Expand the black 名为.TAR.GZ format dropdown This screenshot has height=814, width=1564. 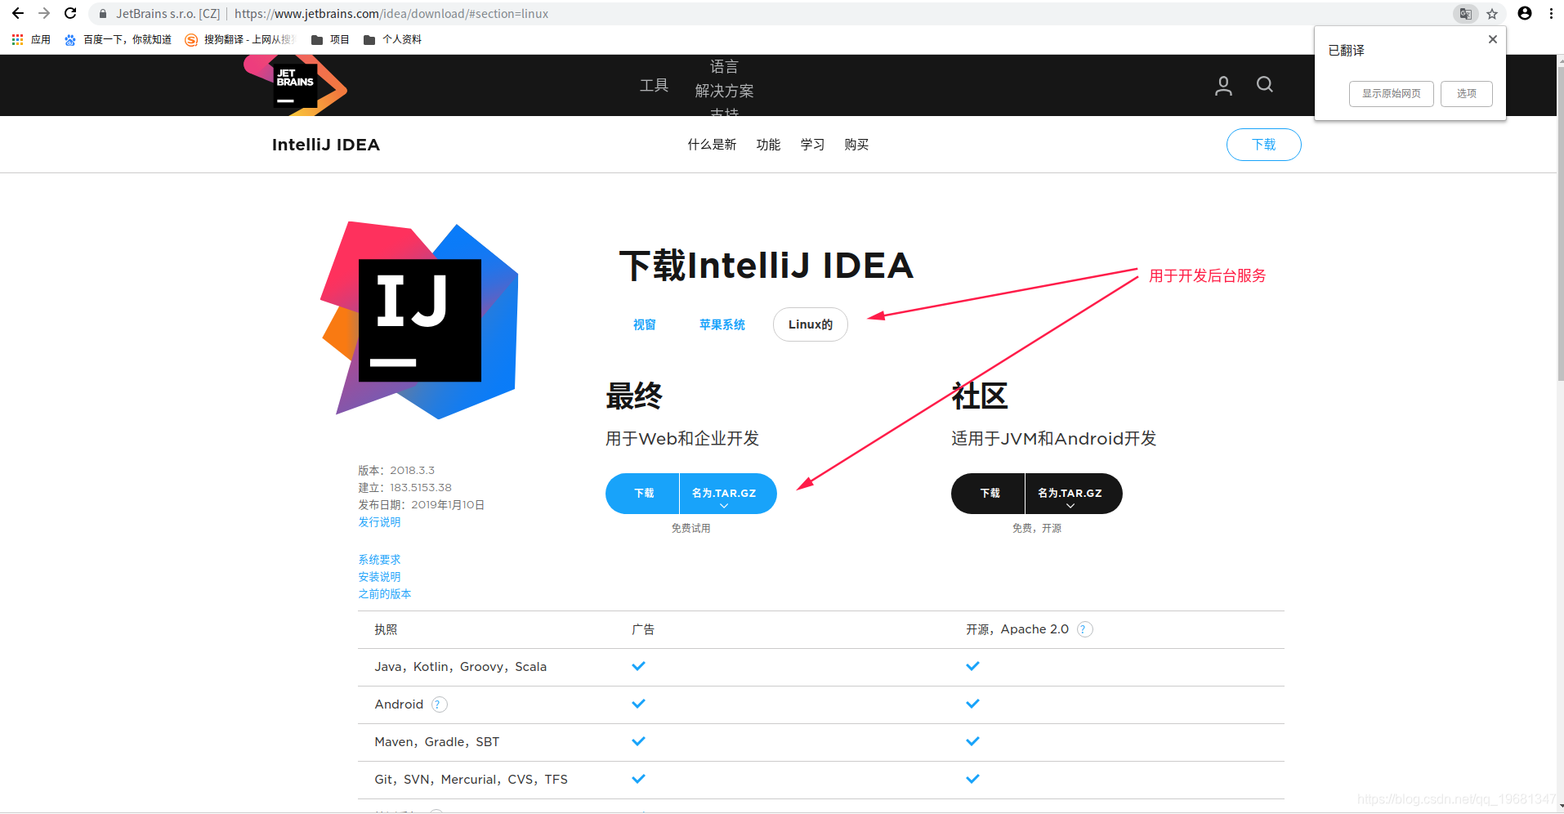pos(1074,494)
